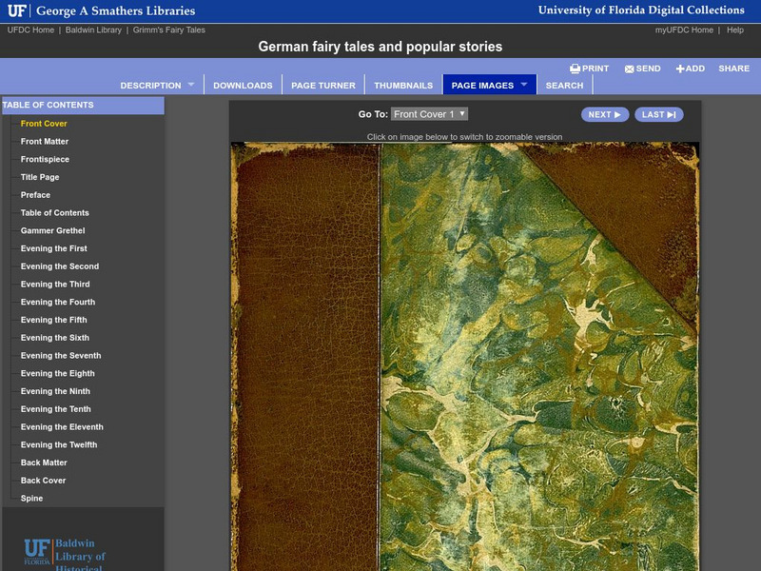The width and height of the screenshot is (761, 571).
Task: Open Frontispiece in table of contents
Action: (x=45, y=159)
